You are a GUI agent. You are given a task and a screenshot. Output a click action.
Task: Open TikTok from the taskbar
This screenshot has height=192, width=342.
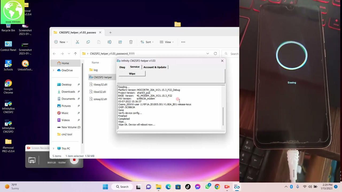(x=188, y=187)
